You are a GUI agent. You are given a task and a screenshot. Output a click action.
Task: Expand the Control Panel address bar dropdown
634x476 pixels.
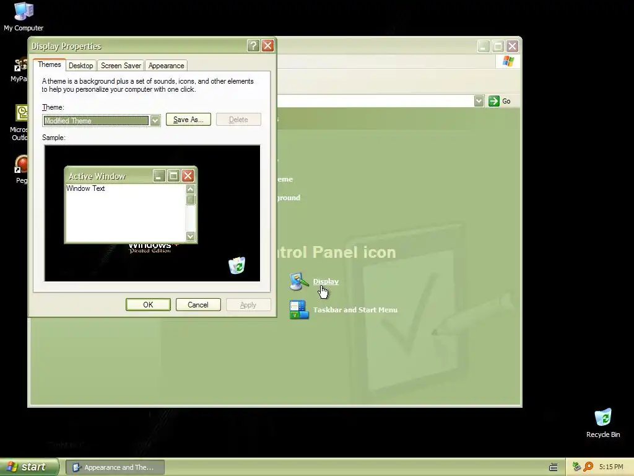(479, 101)
